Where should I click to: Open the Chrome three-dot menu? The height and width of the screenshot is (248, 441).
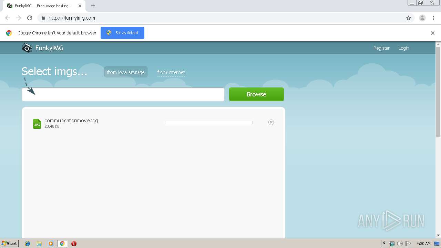tap(433, 18)
